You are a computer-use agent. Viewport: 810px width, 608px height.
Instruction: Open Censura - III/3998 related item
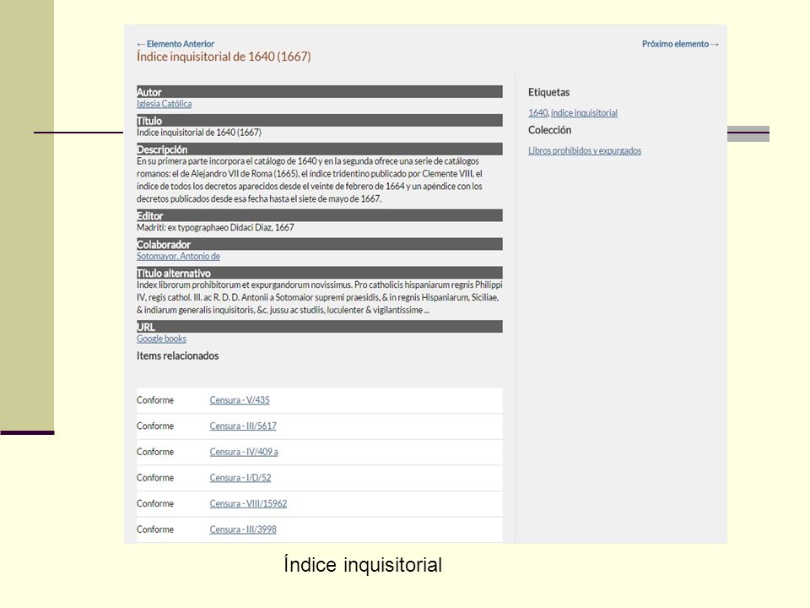(x=243, y=529)
